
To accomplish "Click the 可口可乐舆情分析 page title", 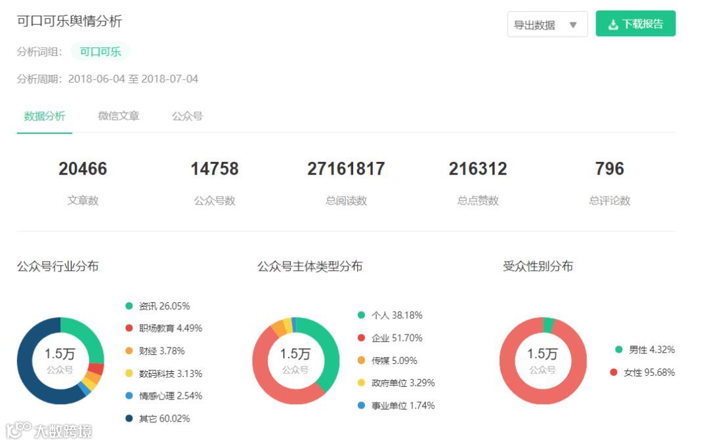I will [70, 21].
